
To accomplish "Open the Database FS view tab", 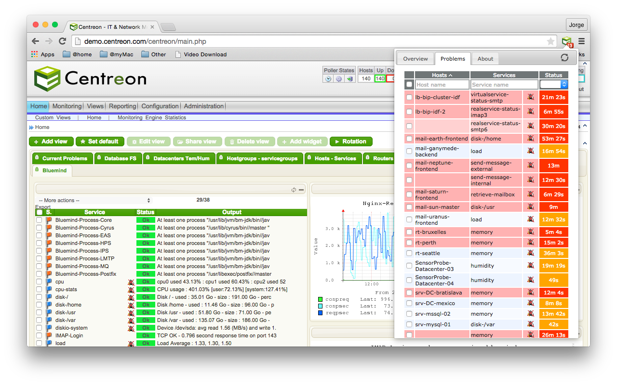I will click(x=119, y=158).
